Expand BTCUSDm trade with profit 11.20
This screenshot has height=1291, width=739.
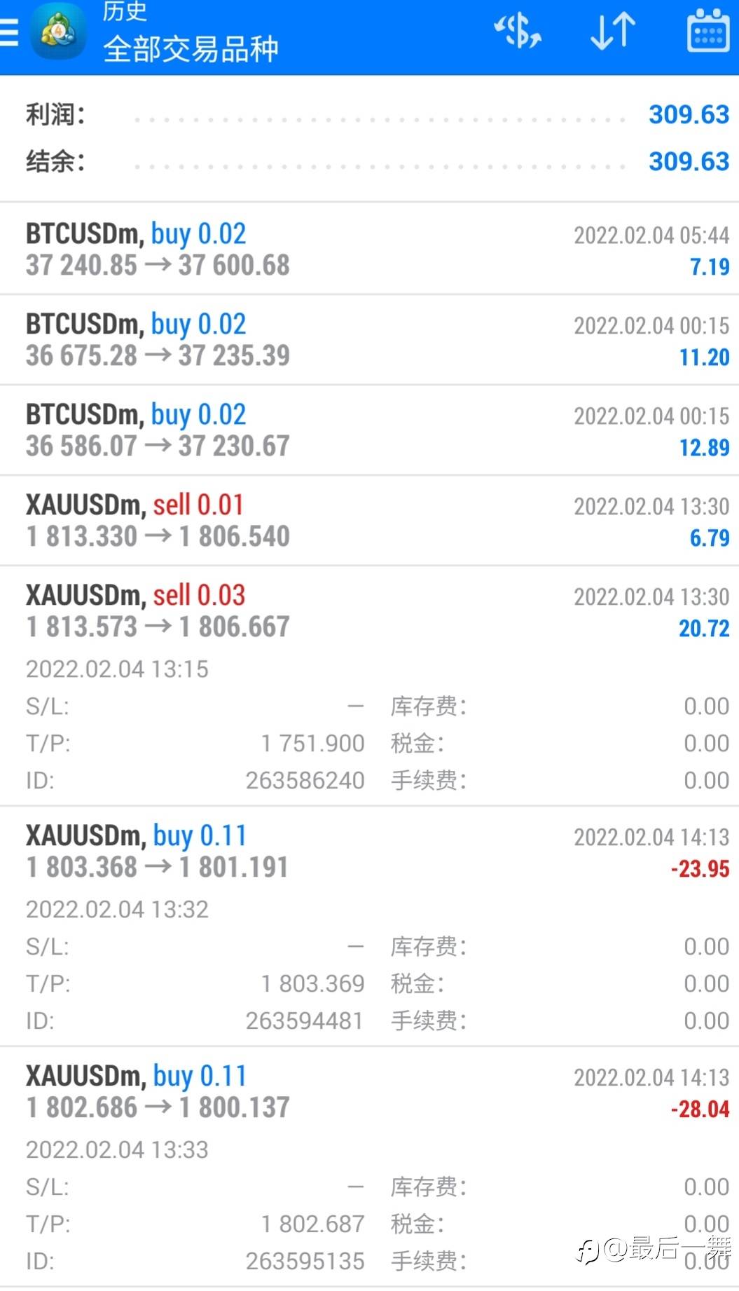point(369,340)
